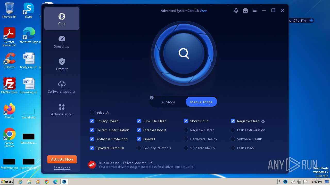Select the Firefox desktop shortcut
Viewport: 330px width, 185px height.
(9, 111)
